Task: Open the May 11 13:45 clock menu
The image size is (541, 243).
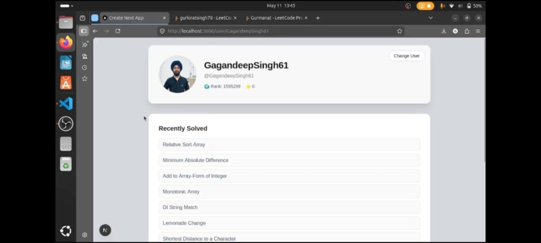Action: (281, 6)
